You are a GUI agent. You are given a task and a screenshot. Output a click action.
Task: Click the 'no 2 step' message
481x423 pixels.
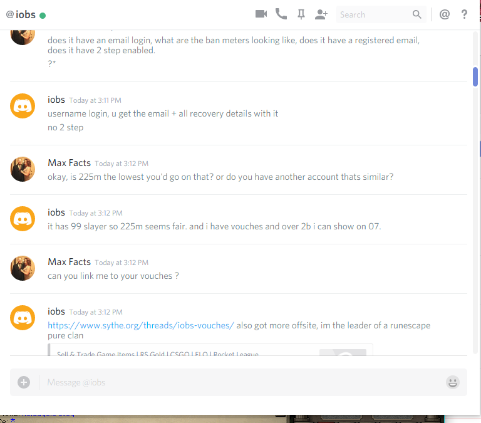pyautogui.click(x=65, y=127)
